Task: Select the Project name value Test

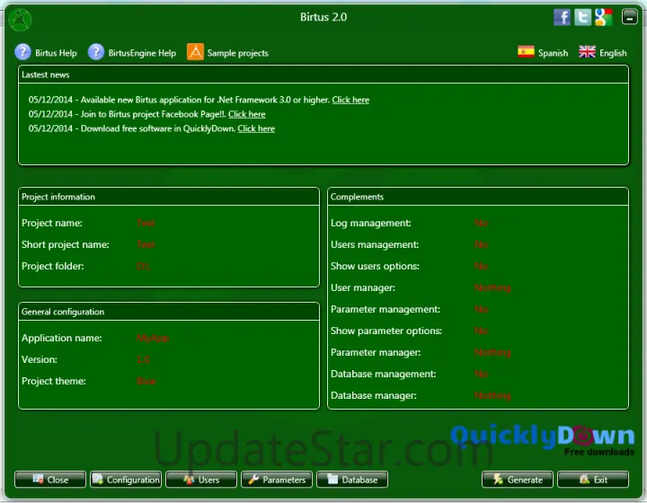Action: (146, 223)
